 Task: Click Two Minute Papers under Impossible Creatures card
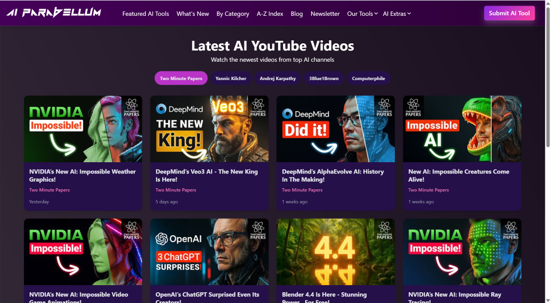(x=429, y=190)
